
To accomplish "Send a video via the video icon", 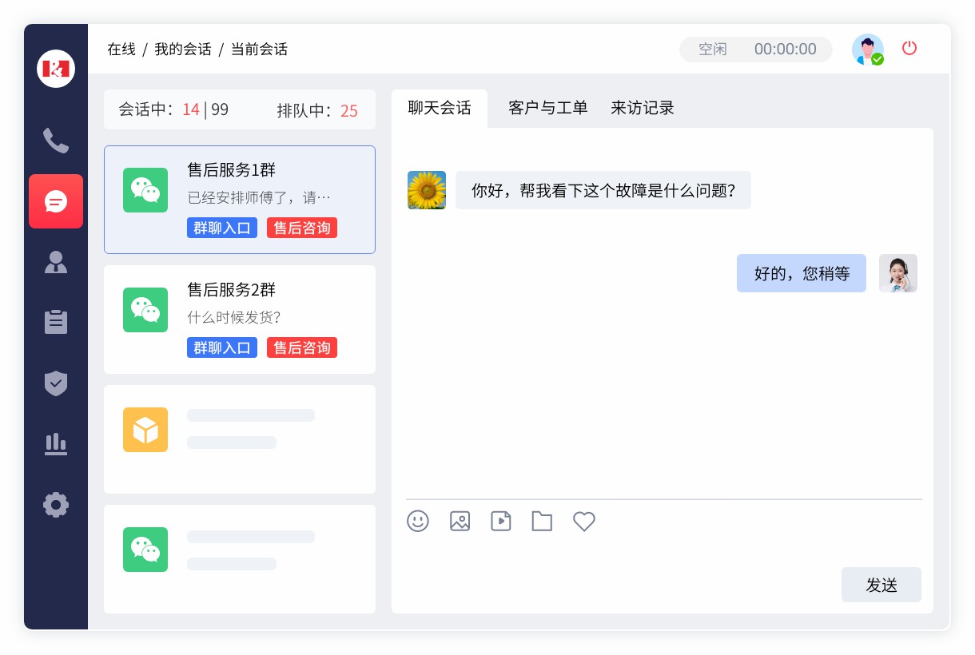I will (501, 521).
